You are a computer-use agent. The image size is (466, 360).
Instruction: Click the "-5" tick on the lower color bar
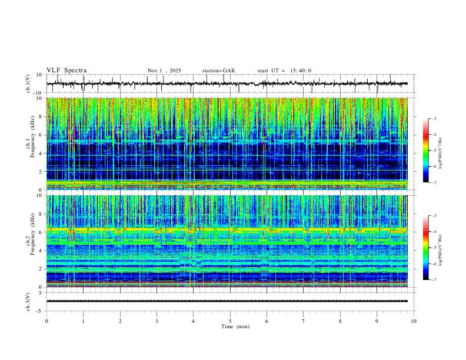click(x=434, y=248)
